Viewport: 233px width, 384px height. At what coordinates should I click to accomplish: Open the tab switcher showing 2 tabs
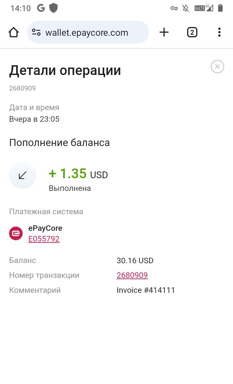[x=192, y=32]
